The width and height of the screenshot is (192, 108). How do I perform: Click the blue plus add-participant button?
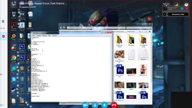(x=104, y=105)
